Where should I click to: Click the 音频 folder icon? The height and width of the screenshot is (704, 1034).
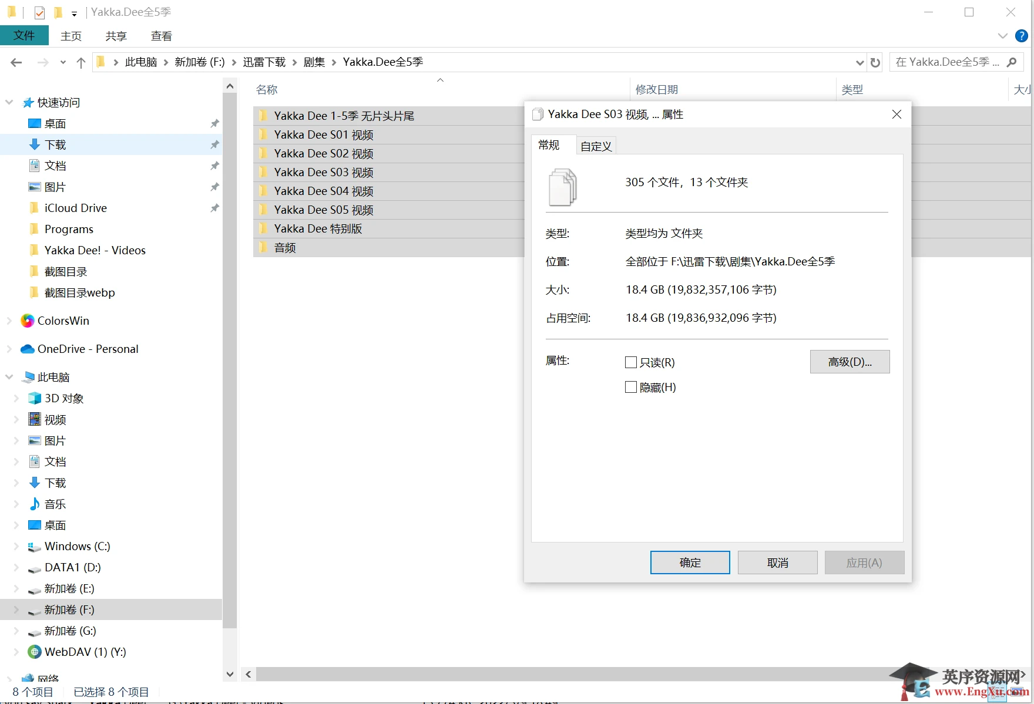[x=264, y=247]
